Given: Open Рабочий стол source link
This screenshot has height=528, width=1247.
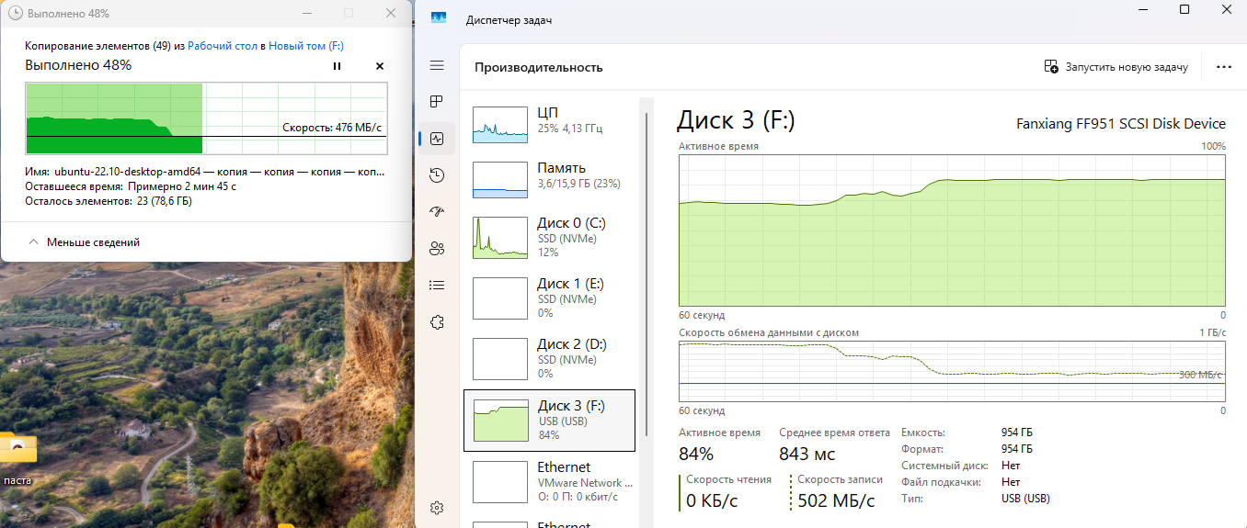Looking at the screenshot, I should click(223, 45).
